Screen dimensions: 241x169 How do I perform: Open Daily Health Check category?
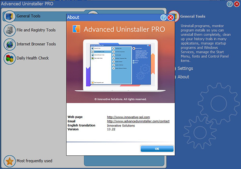(33, 58)
